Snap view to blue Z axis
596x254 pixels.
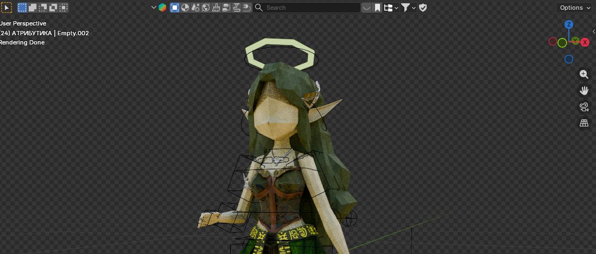pos(569,25)
